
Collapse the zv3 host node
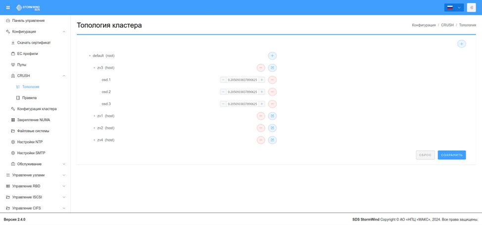pos(95,68)
